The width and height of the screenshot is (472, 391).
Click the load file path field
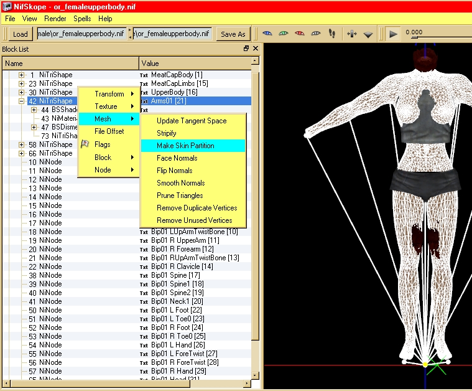click(82, 34)
